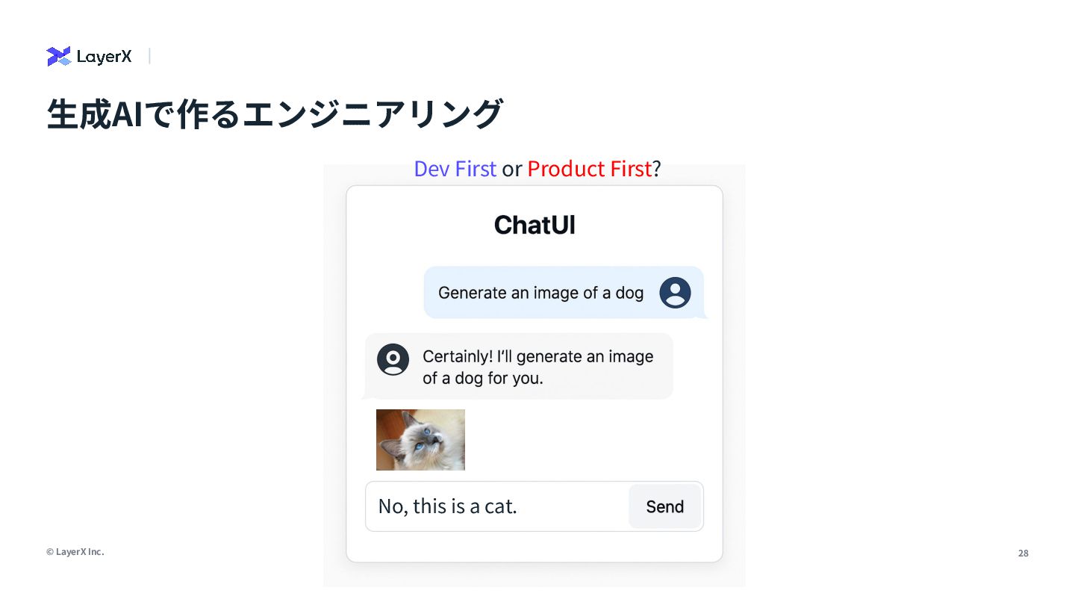Viewport: 1075px width, 605px height.
Task: Select the 'Certainly! I'll generate' reply bubble
Action: point(519,366)
